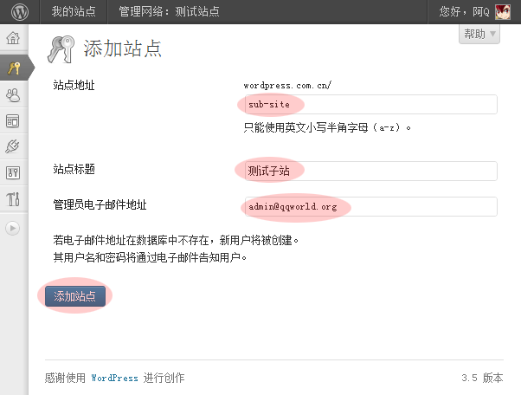Image resolution: width=521 pixels, height=395 pixels.
Task: Open the Updates tools sidebar icon
Action: pos(13,199)
